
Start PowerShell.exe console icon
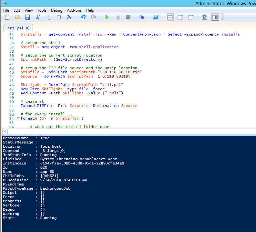pos(156,17)
